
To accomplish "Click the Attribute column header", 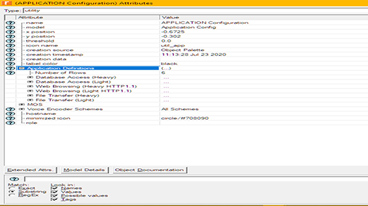I will (x=88, y=17).
